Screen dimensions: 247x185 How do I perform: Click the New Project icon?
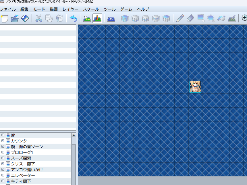4,19
